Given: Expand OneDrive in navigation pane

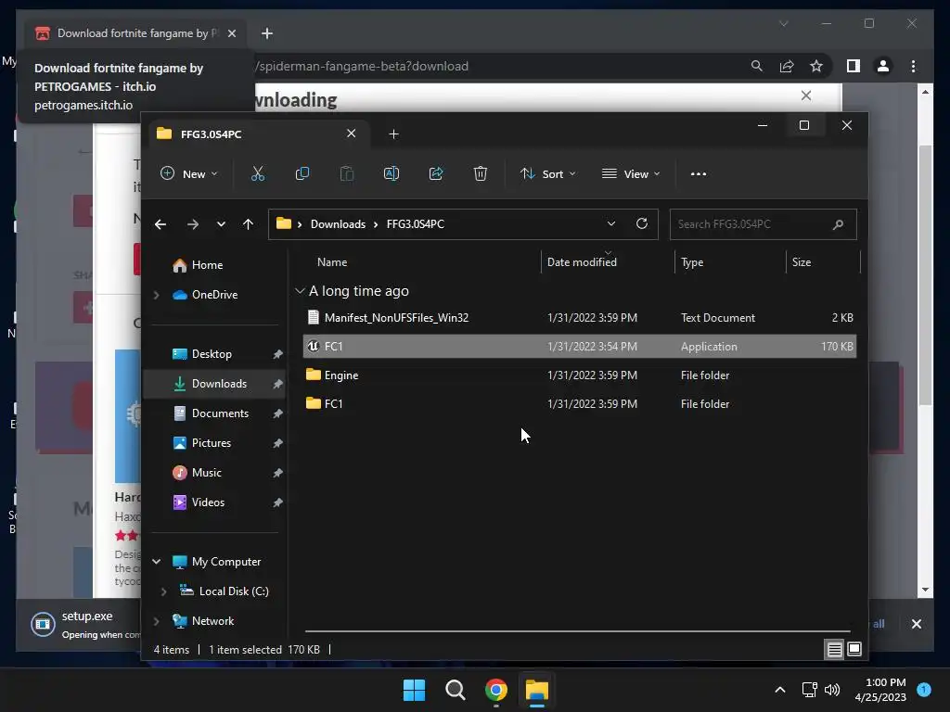Looking at the screenshot, I should click(x=156, y=295).
